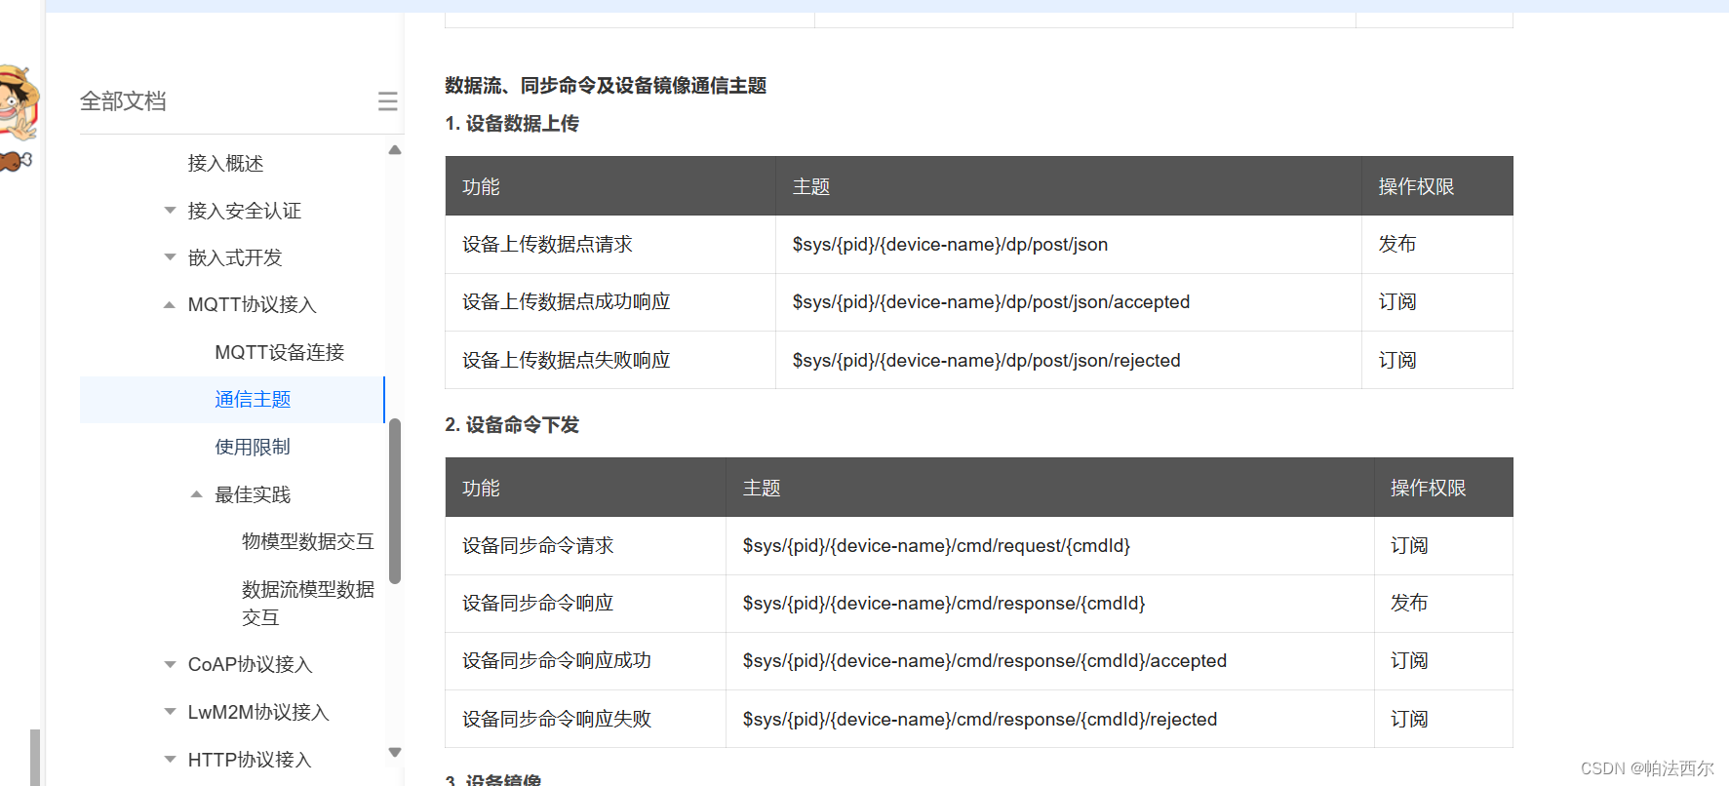
Task: Click the dp/post/json topic without suffix
Action: pyautogui.click(x=1069, y=245)
